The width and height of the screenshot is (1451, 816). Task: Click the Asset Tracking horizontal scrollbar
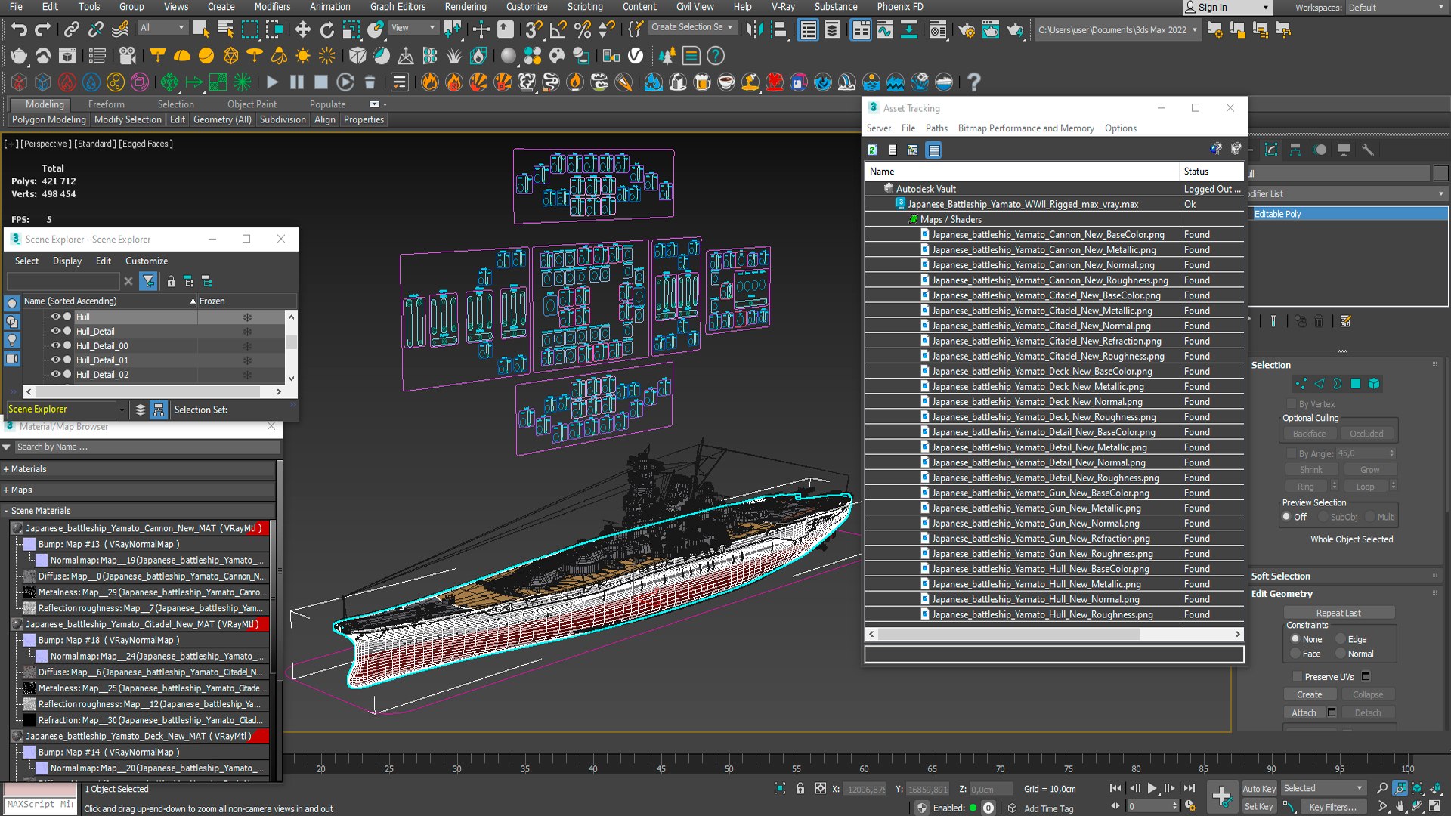pyautogui.click(x=1054, y=634)
